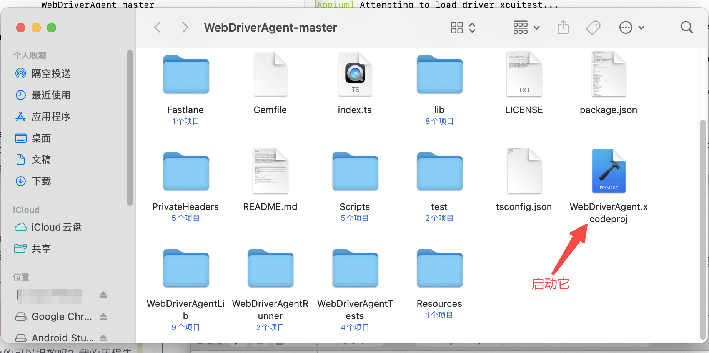Viewport: 709px width, 353px height.
Task: Eject the Google Chr... volume
Action: (103, 316)
